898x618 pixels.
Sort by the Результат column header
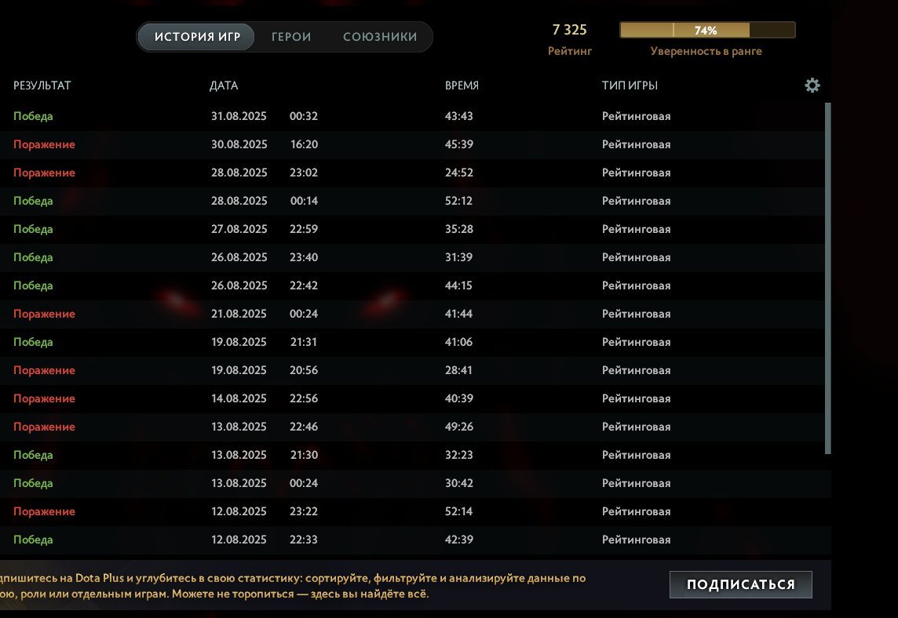pyautogui.click(x=42, y=85)
